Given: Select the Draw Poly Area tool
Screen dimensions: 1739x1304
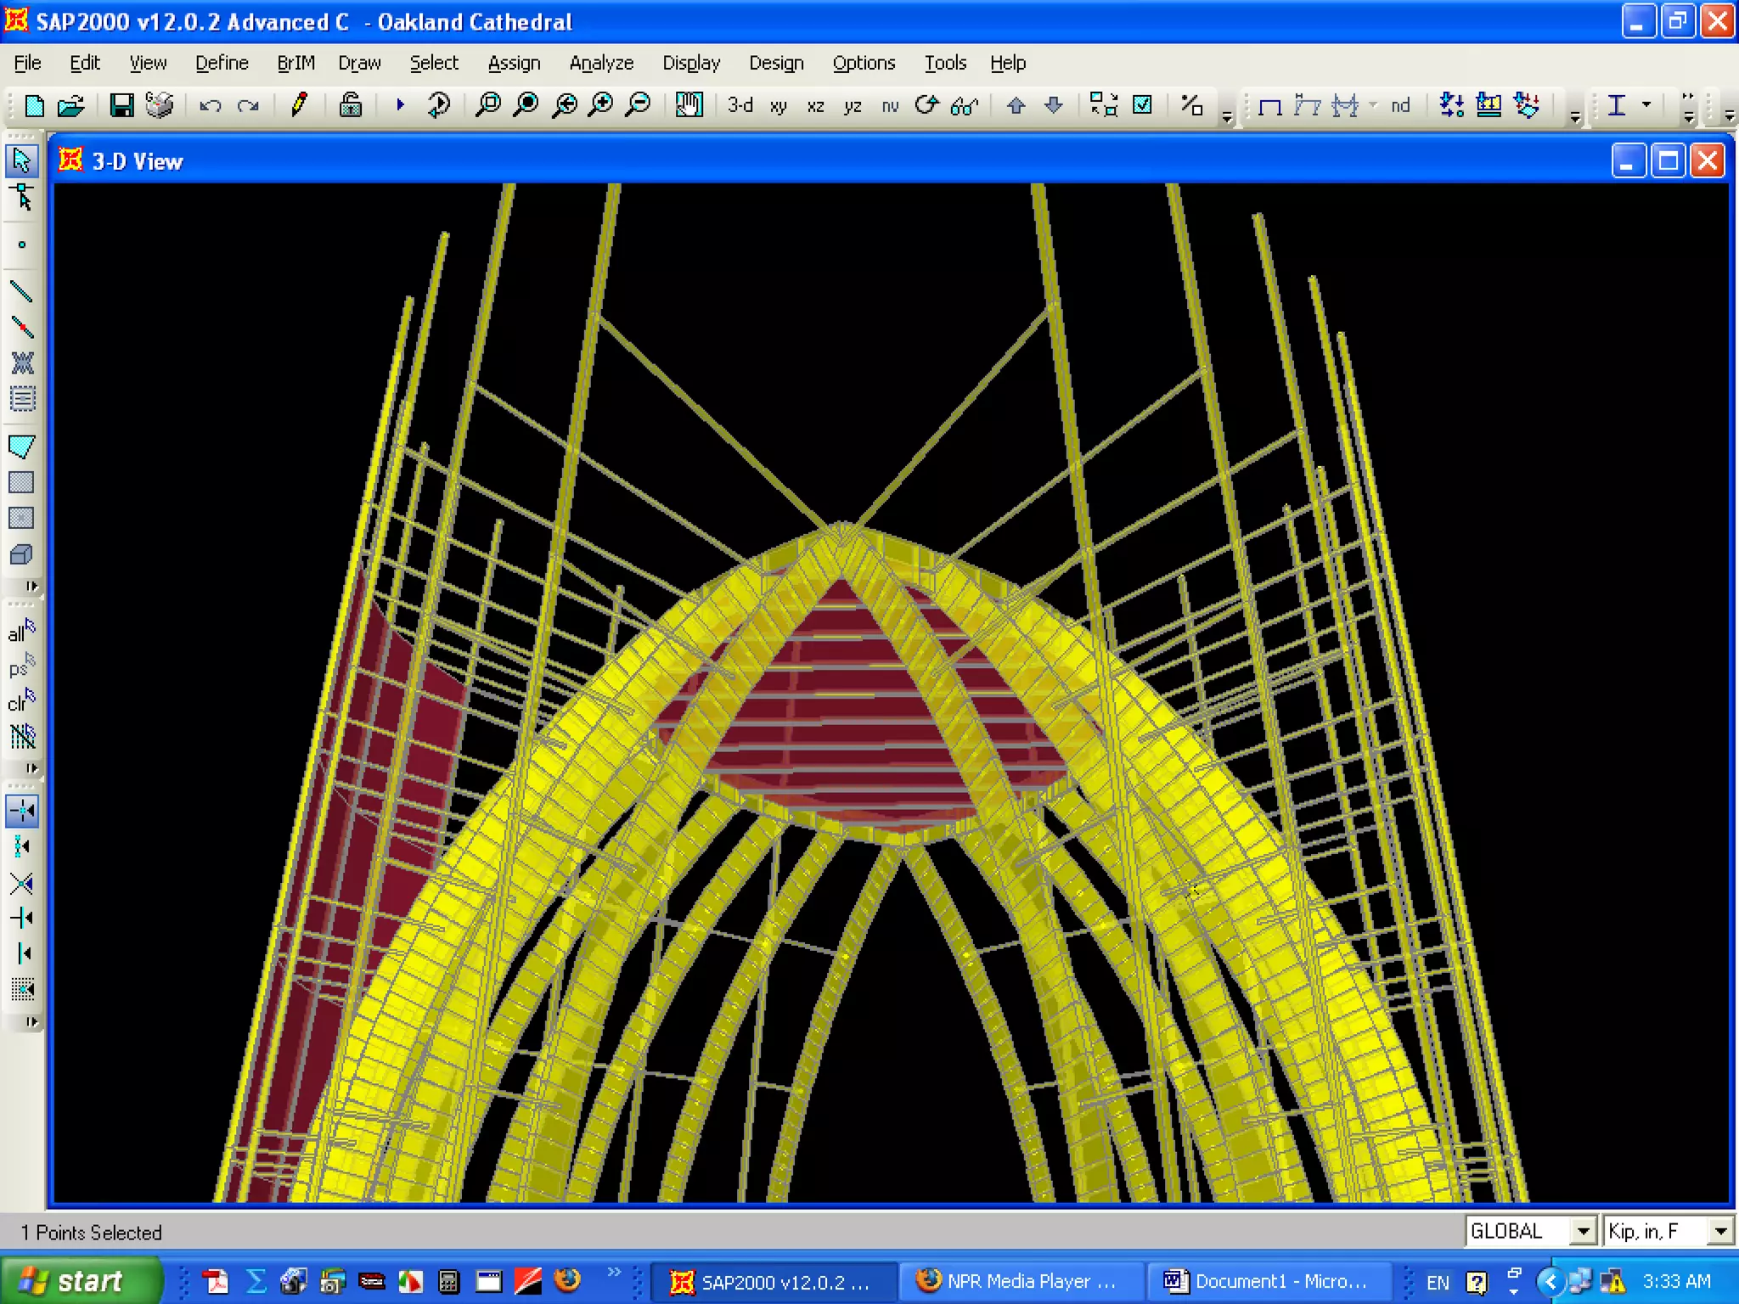Looking at the screenshot, I should [21, 447].
